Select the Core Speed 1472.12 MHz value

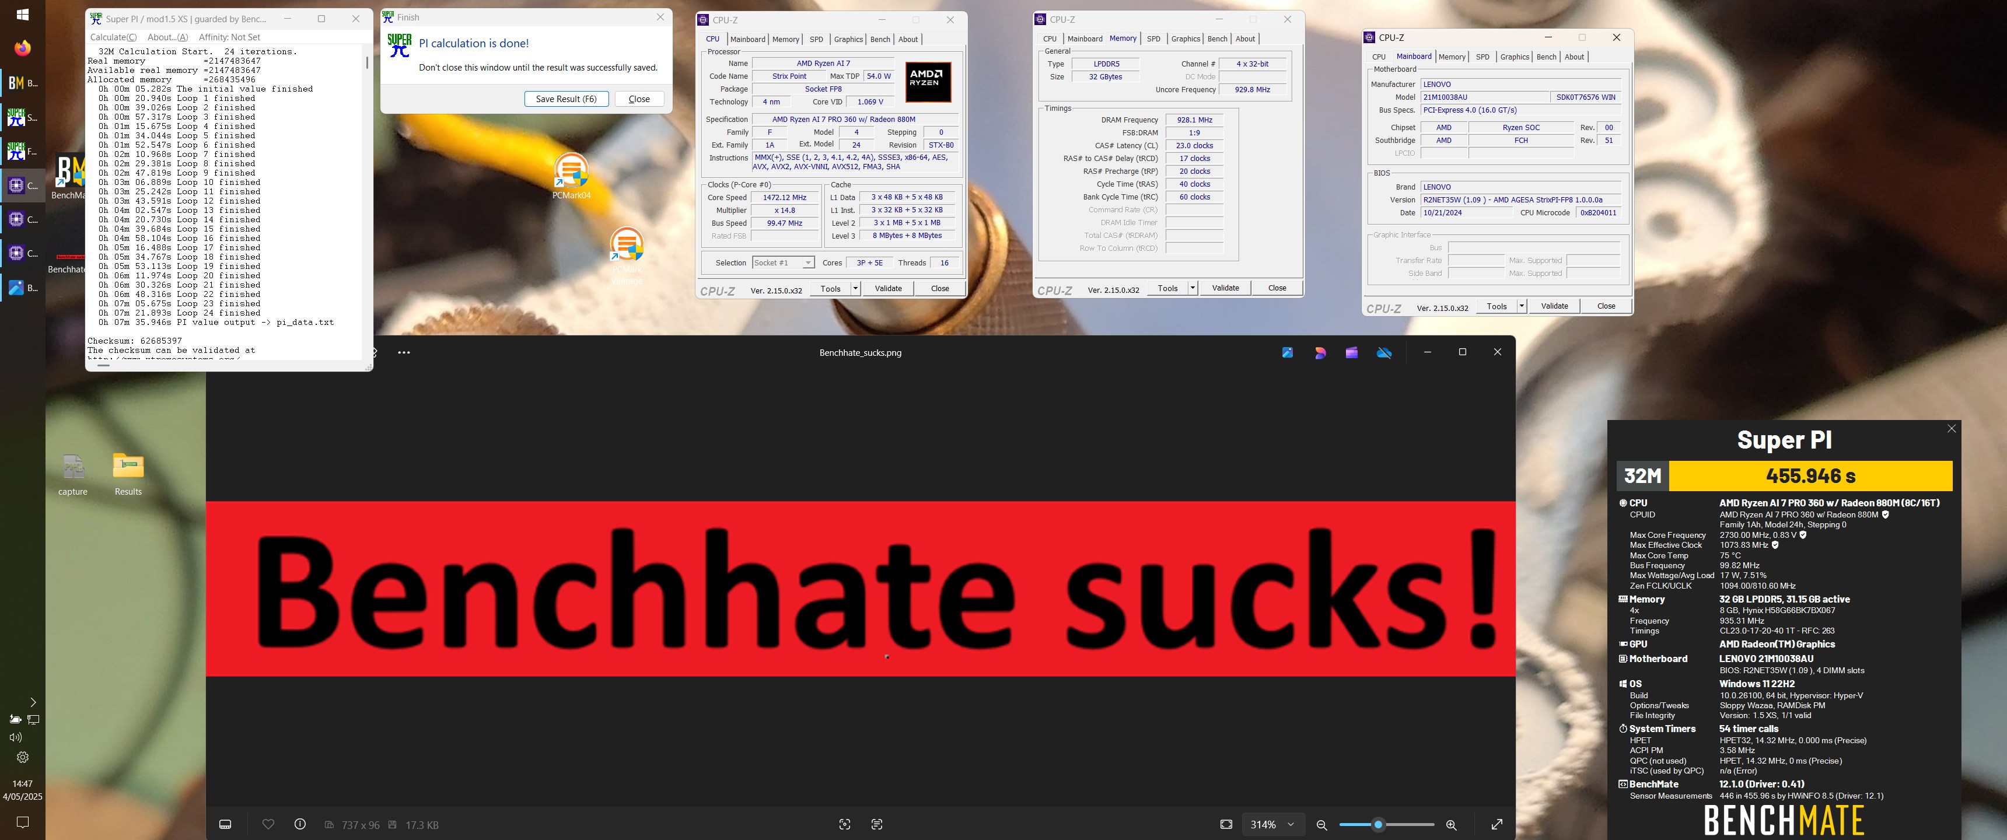pyautogui.click(x=785, y=198)
